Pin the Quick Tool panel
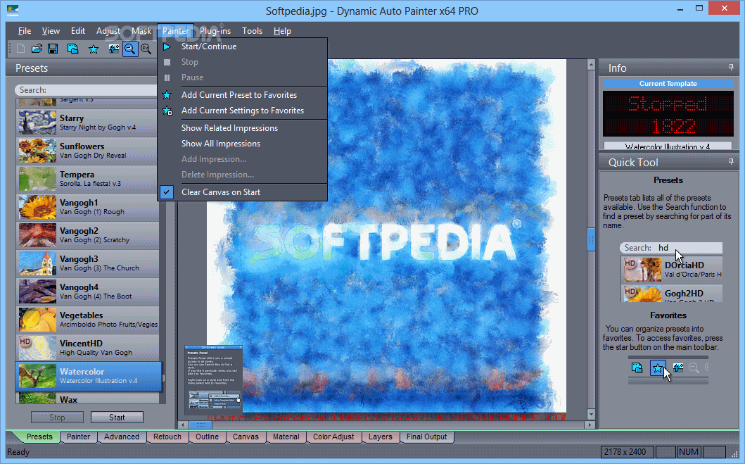Screen dimensions: 745x464 tap(731, 162)
